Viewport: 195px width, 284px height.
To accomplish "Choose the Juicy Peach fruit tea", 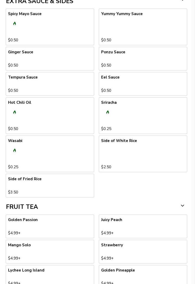I will [143, 226].
